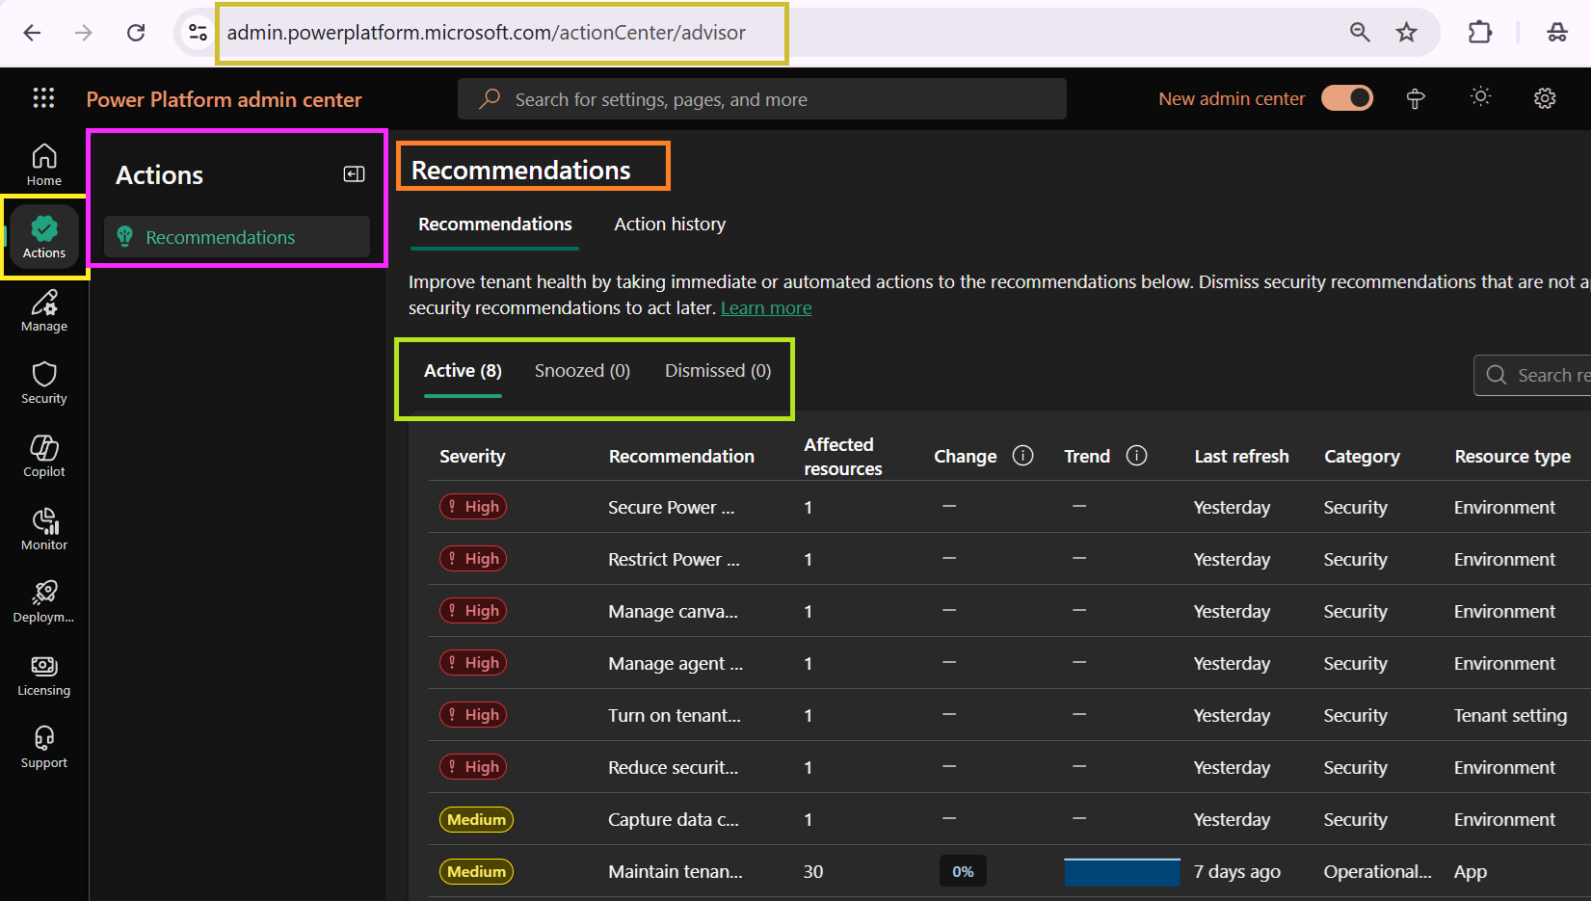Open the app launcher waffle menu
1591x901 pixels.
[x=42, y=97]
